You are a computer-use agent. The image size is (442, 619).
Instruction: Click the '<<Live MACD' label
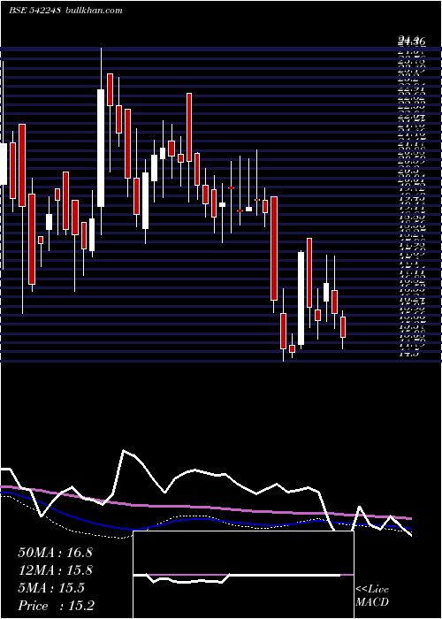[x=372, y=596]
